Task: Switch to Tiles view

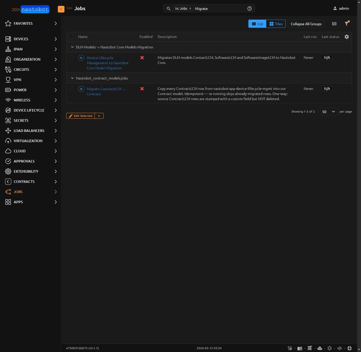Action: (276, 24)
